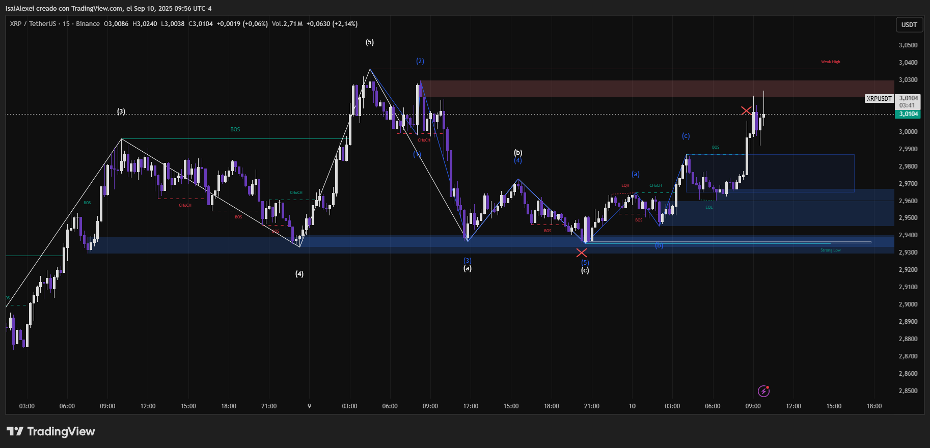
Task: Open the USDT currency selector
Action: [909, 24]
